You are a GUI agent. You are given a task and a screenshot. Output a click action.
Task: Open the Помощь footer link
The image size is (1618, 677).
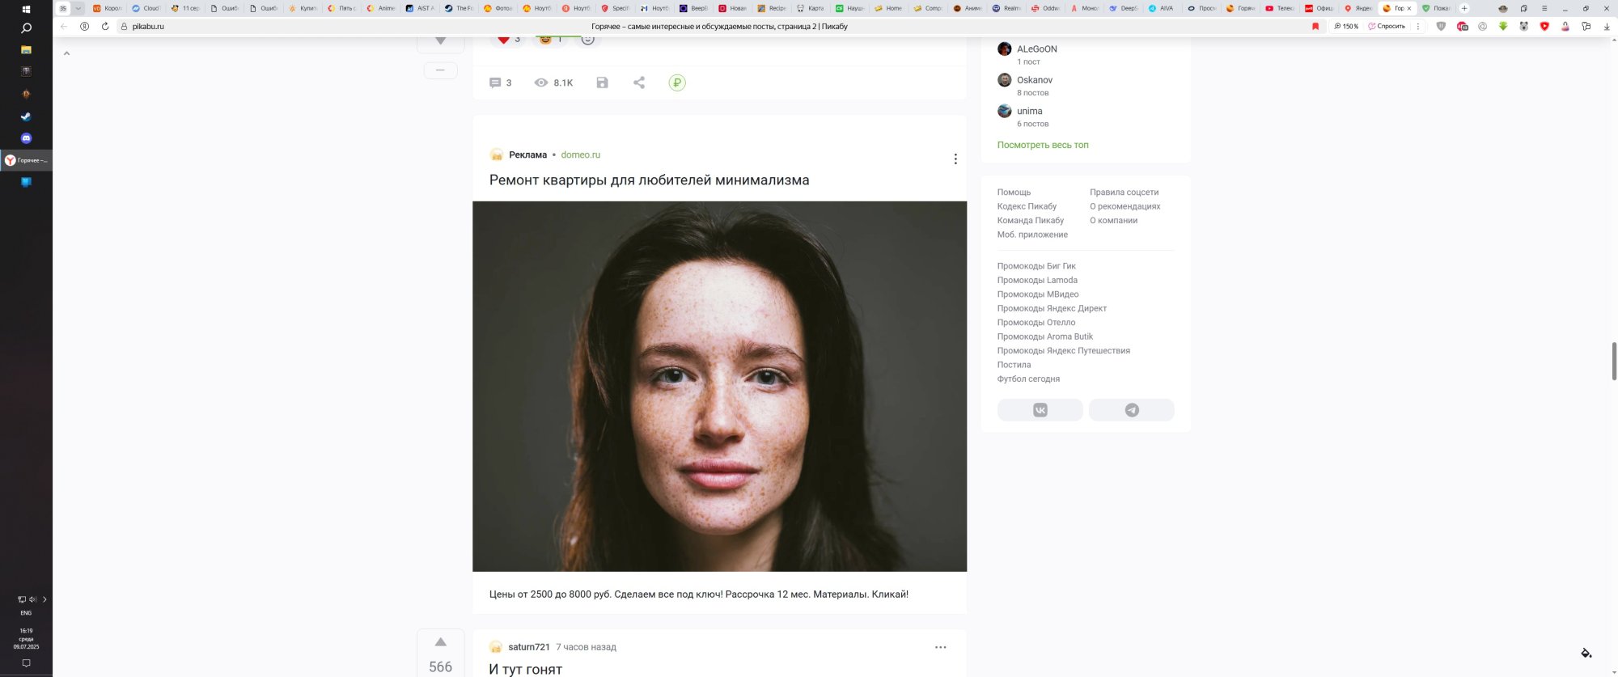tap(1014, 193)
